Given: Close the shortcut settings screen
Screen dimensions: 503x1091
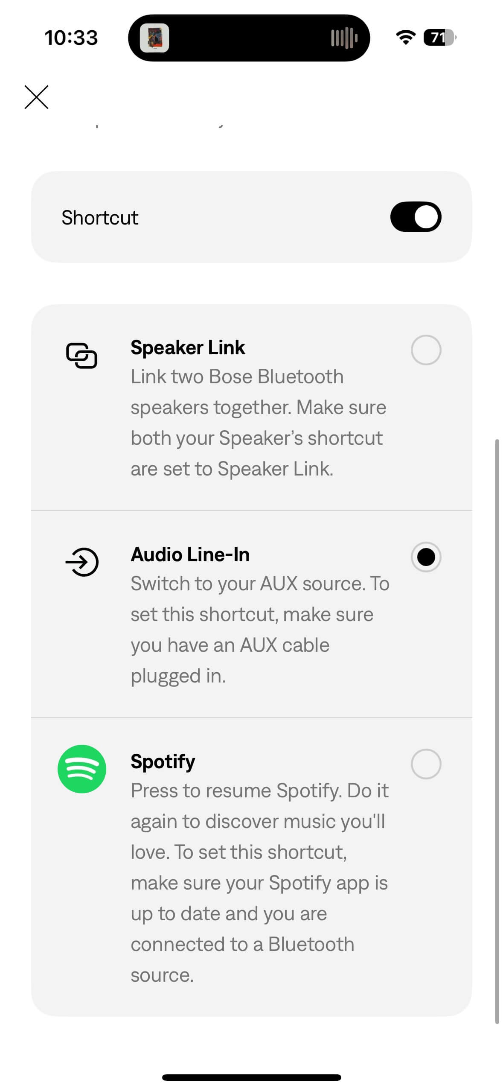Looking at the screenshot, I should [36, 97].
